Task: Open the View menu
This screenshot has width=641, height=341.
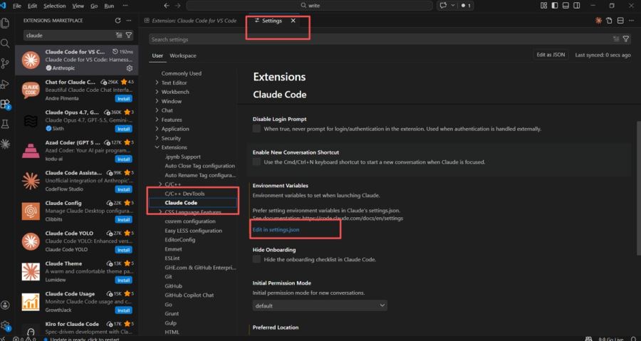Action: (x=78, y=6)
